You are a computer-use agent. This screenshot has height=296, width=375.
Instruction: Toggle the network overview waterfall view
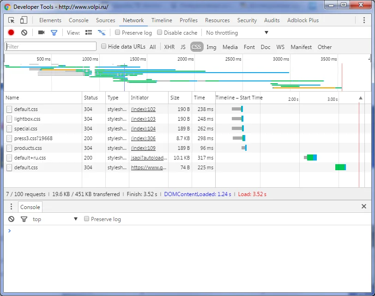pos(101,32)
